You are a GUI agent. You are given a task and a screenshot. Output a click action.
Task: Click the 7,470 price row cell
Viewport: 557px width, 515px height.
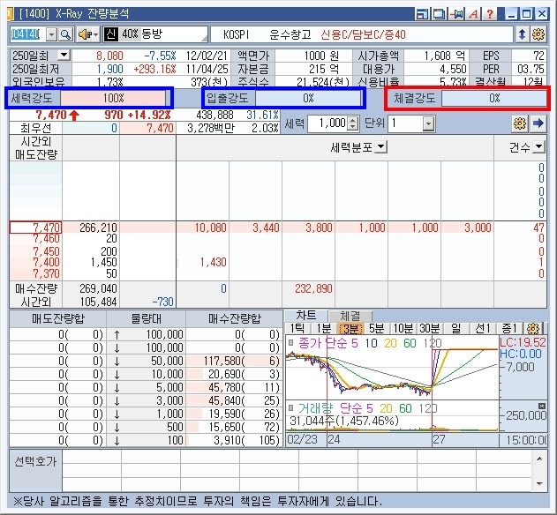point(36,228)
